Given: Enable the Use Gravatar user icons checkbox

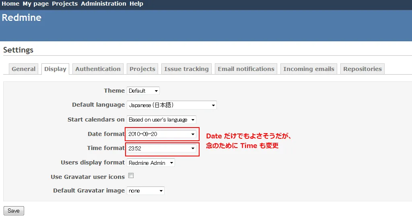Looking at the screenshot, I should (131, 176).
